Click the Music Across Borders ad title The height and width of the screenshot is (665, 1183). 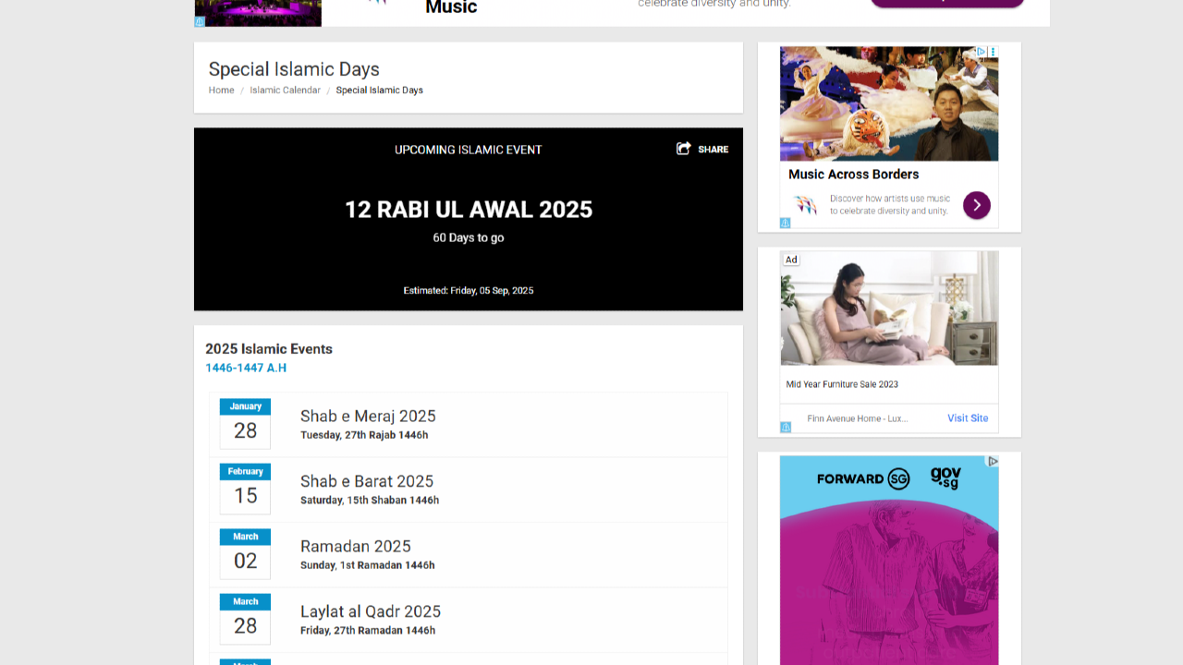854,175
